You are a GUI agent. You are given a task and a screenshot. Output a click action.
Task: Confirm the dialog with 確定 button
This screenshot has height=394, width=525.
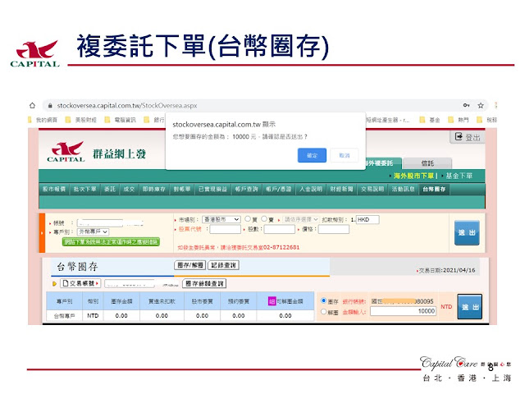tap(312, 155)
